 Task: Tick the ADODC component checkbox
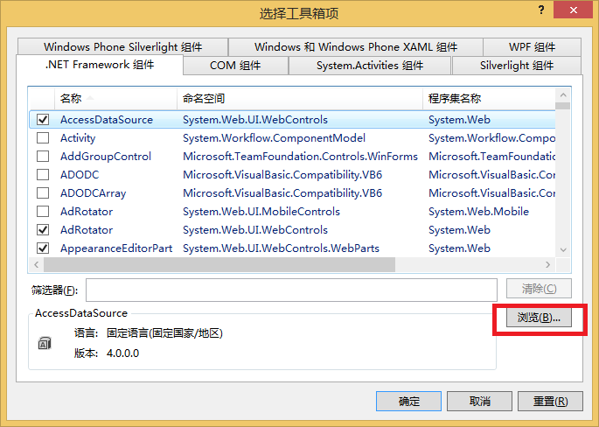point(43,175)
